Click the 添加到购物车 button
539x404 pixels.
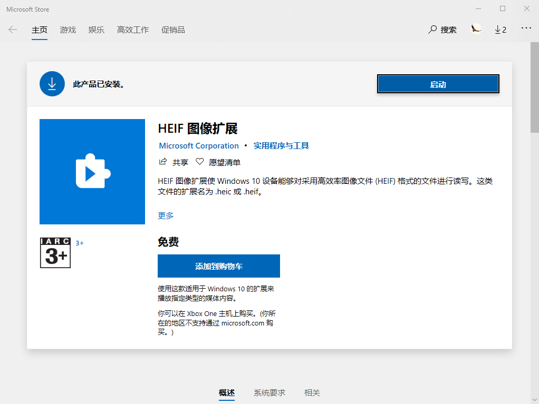coord(219,266)
